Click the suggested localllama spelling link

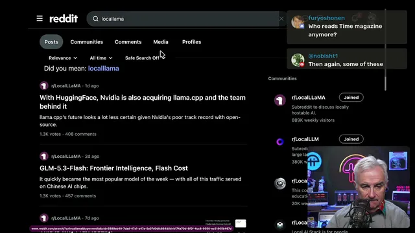tap(104, 69)
